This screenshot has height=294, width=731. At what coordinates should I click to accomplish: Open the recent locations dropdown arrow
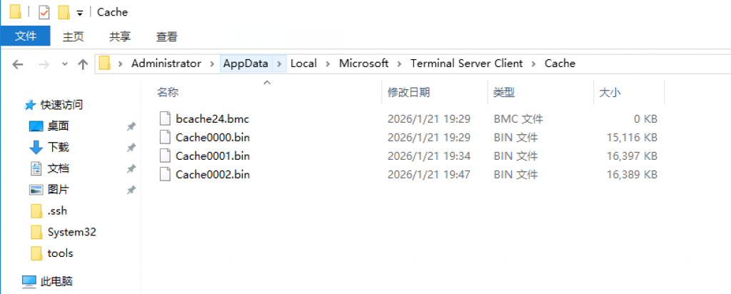click(x=64, y=64)
